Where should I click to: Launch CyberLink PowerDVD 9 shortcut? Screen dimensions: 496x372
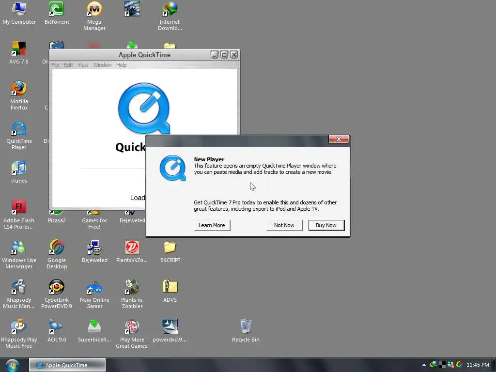point(57,294)
